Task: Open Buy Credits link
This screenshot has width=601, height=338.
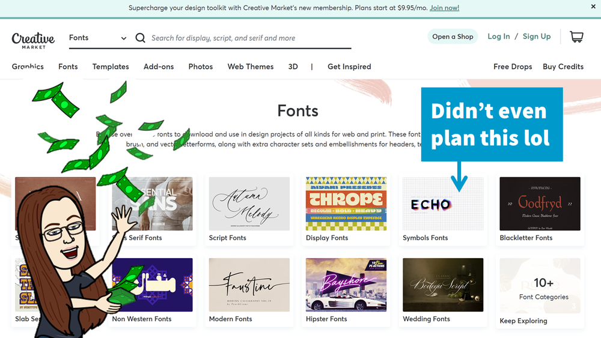Action: click(563, 67)
